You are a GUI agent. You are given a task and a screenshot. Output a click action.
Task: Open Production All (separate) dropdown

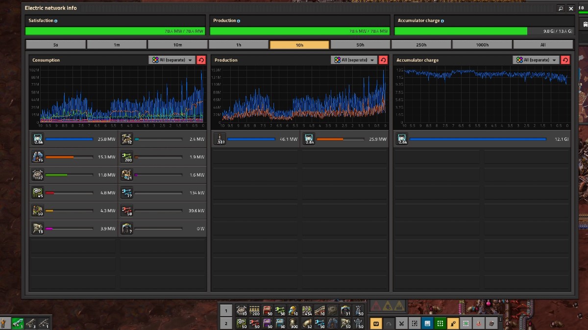[353, 60]
